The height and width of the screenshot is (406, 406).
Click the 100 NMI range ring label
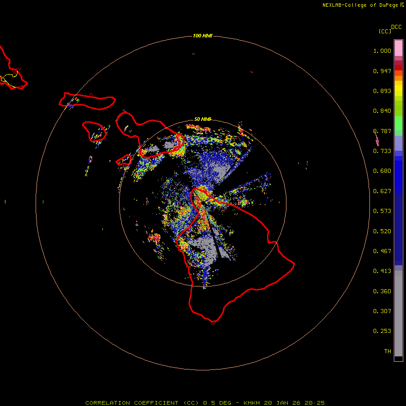click(x=203, y=36)
